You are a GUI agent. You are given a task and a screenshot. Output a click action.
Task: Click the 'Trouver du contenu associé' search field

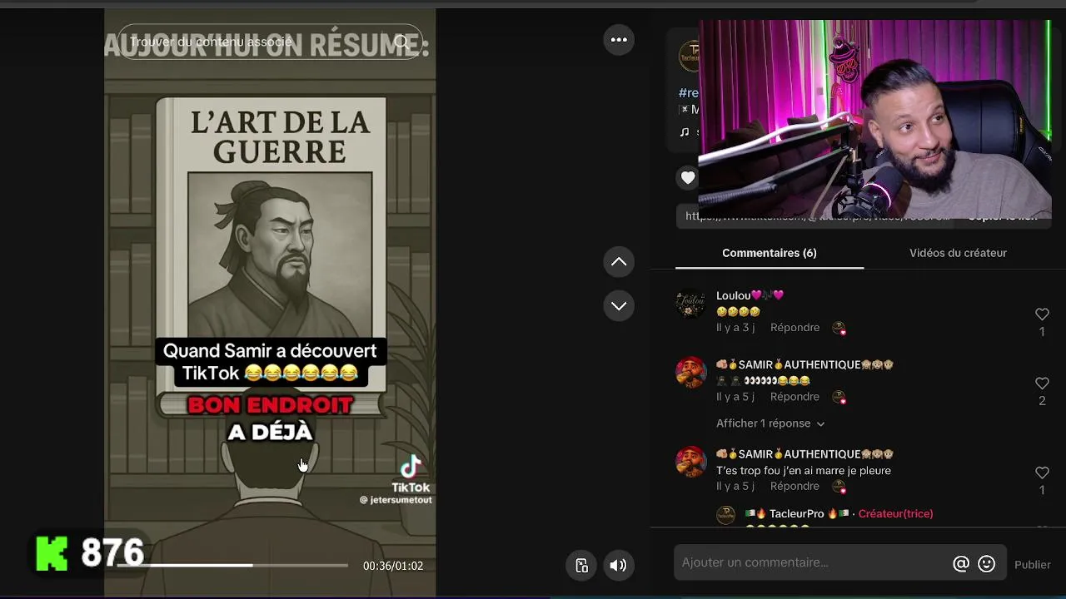(271, 42)
